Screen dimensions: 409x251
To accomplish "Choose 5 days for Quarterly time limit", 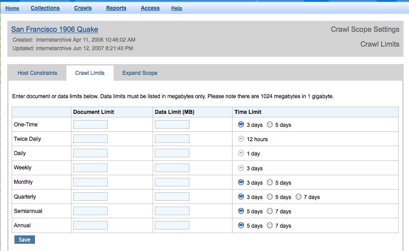I will [270, 197].
